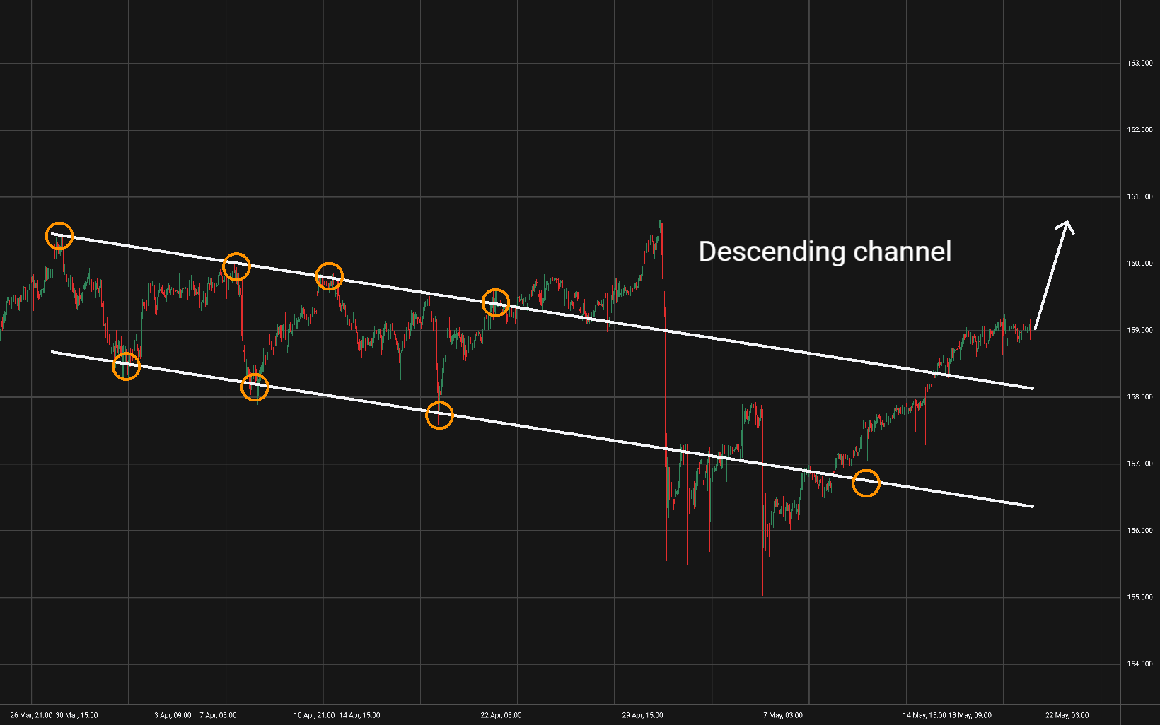Click the '29 Apr, 15:00' time axis label

click(x=642, y=715)
